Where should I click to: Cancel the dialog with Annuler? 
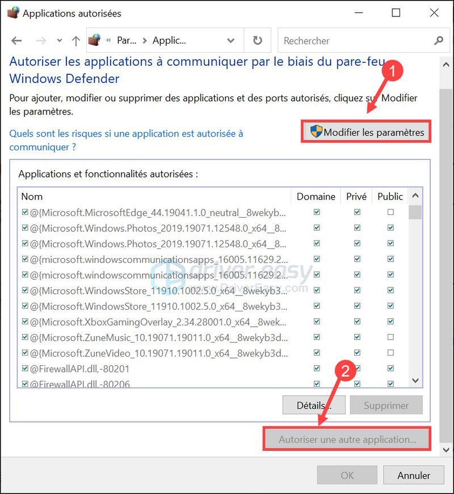click(414, 475)
